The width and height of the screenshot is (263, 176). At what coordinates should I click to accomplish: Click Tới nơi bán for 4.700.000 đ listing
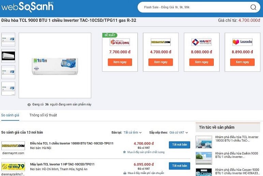click(x=179, y=145)
